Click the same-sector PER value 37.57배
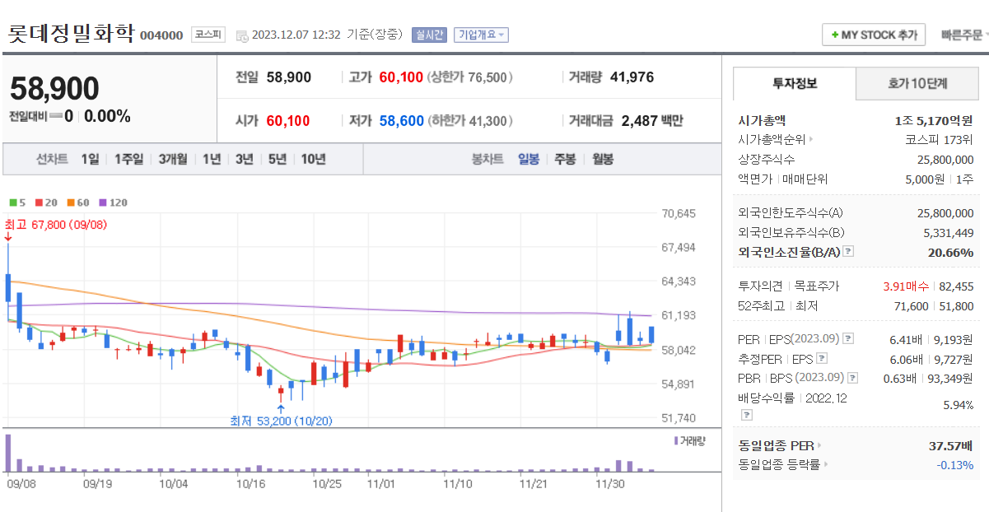This screenshot has height=512, width=989. click(949, 445)
